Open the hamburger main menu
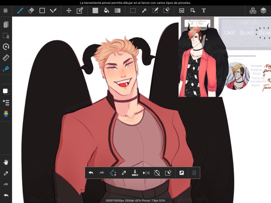The width and height of the screenshot is (271, 203). 6,10
